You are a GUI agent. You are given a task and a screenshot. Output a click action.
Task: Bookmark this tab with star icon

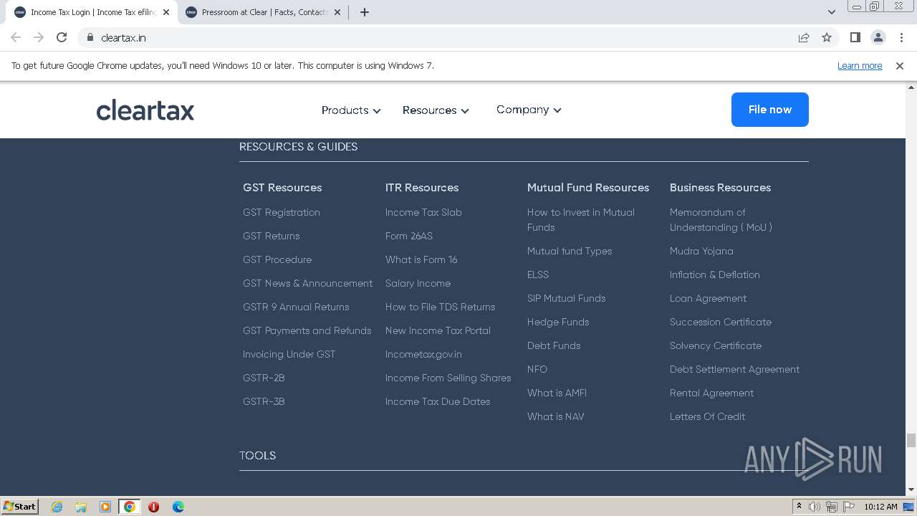(x=827, y=37)
